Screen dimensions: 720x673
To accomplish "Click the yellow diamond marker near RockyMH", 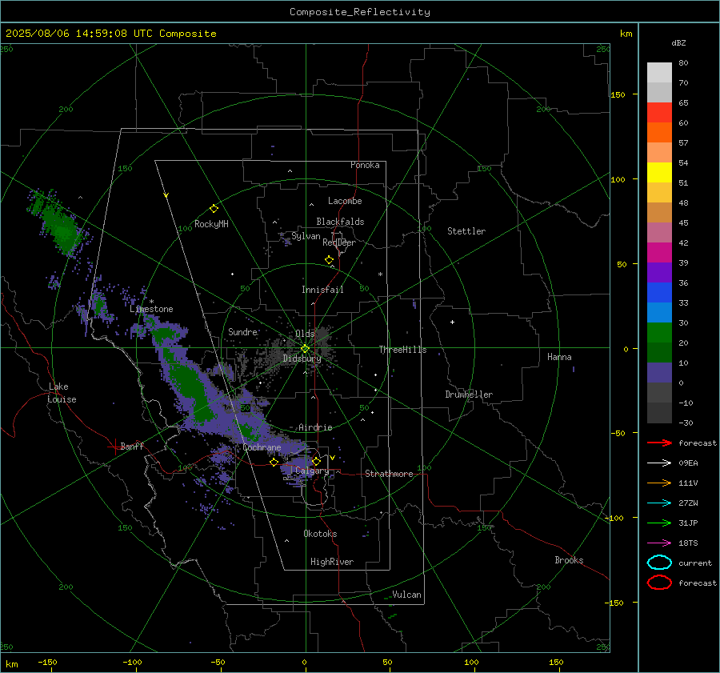I will tap(214, 209).
